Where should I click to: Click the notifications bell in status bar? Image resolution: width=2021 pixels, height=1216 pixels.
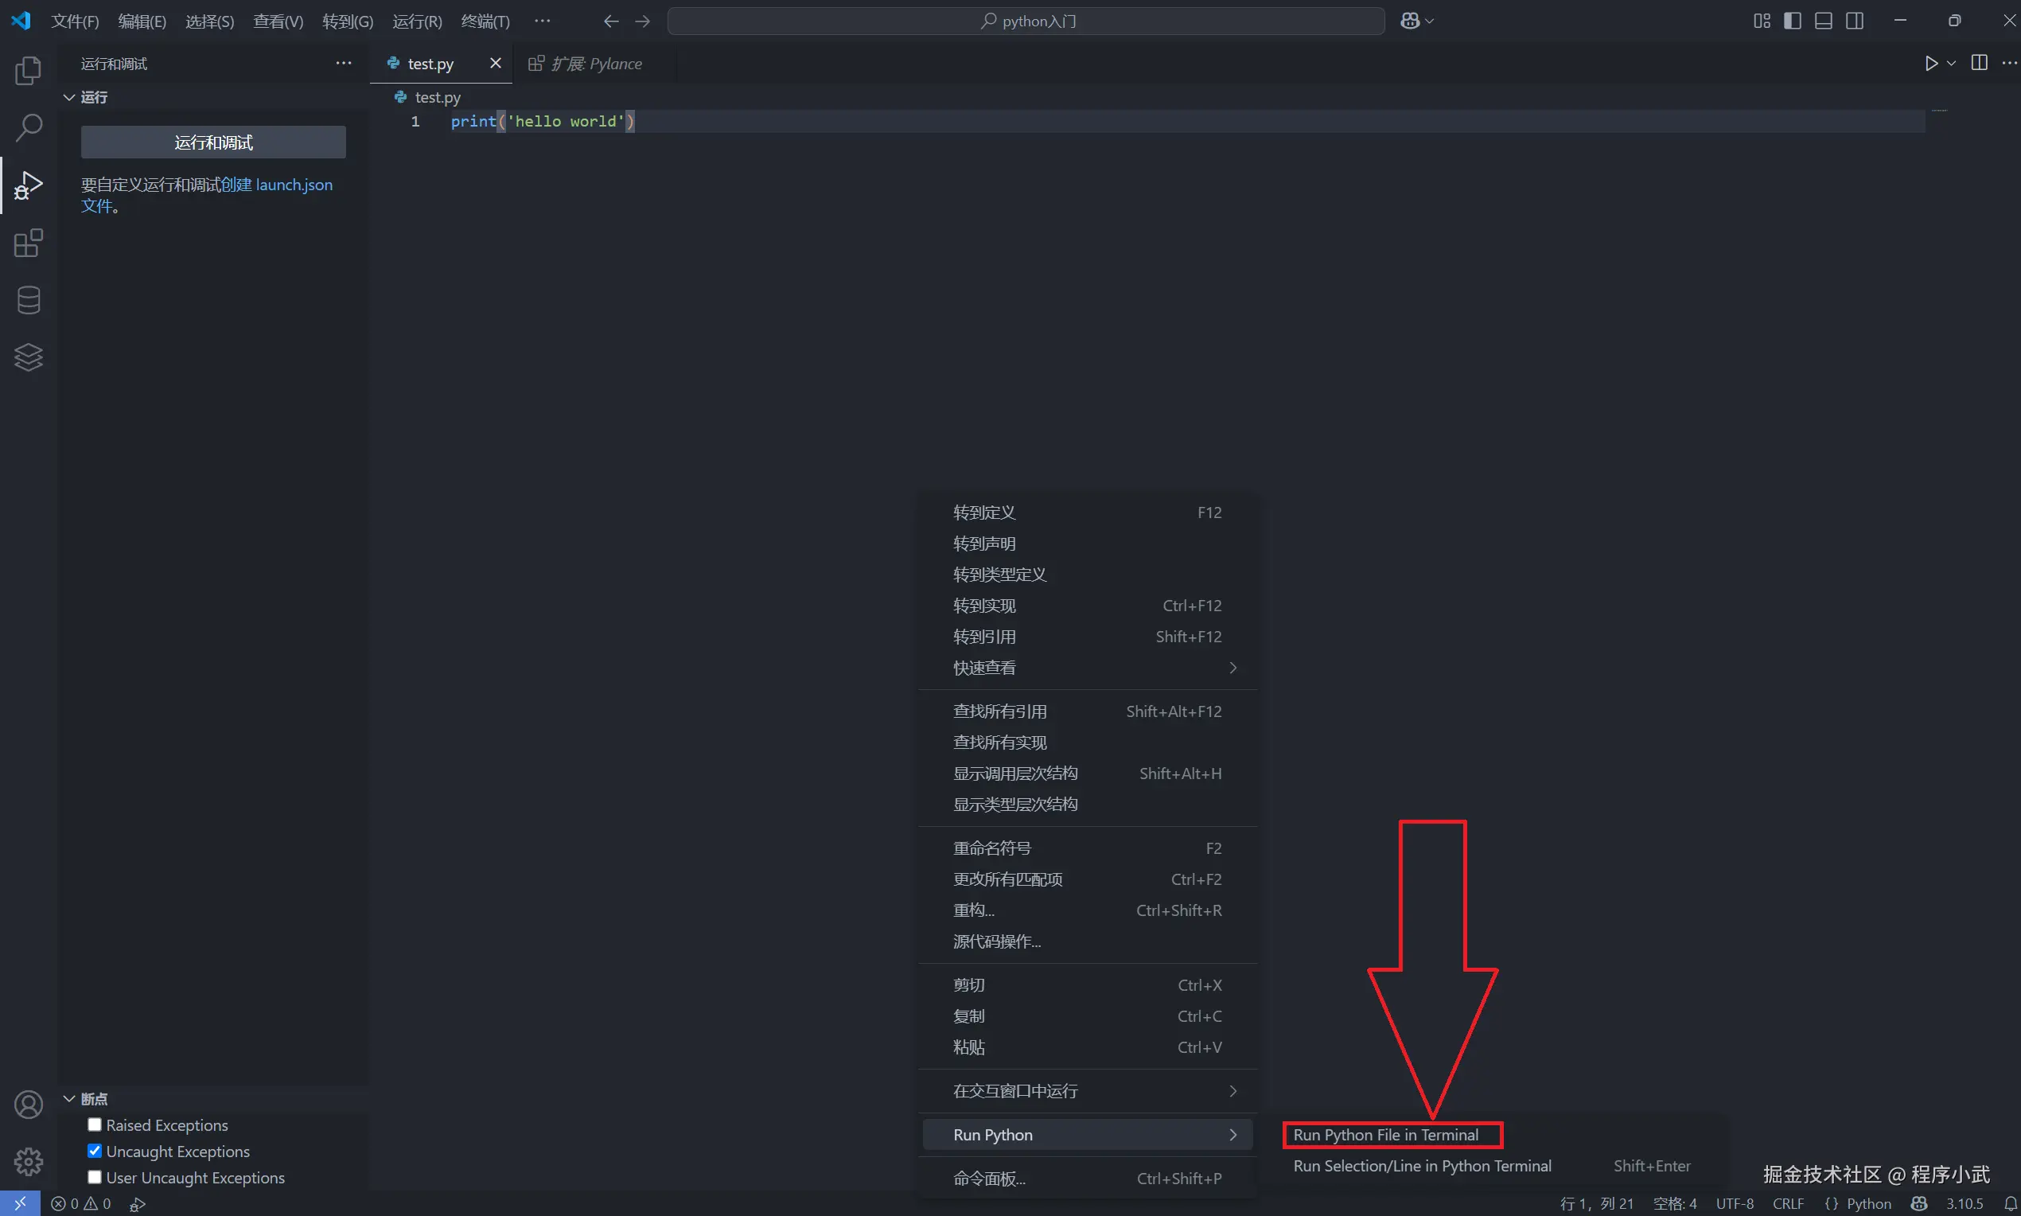tap(2010, 1204)
